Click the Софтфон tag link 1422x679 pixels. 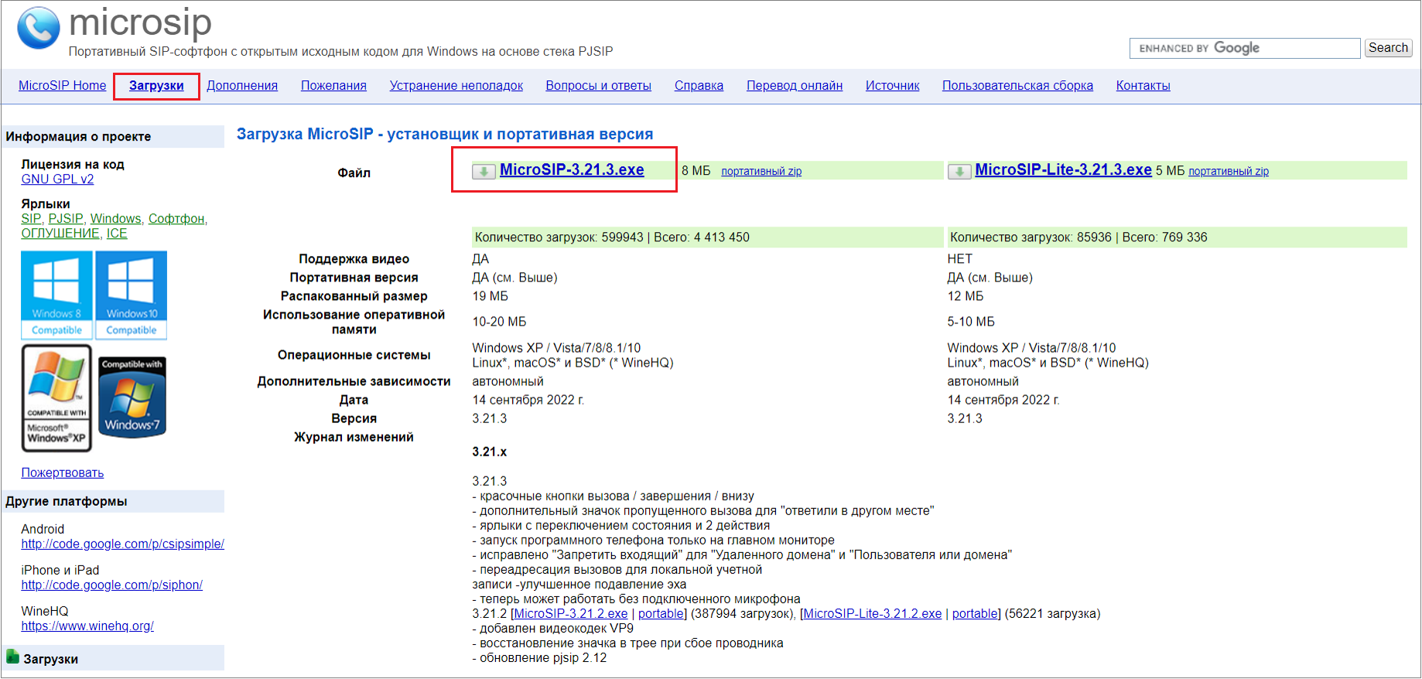pyautogui.click(x=176, y=219)
